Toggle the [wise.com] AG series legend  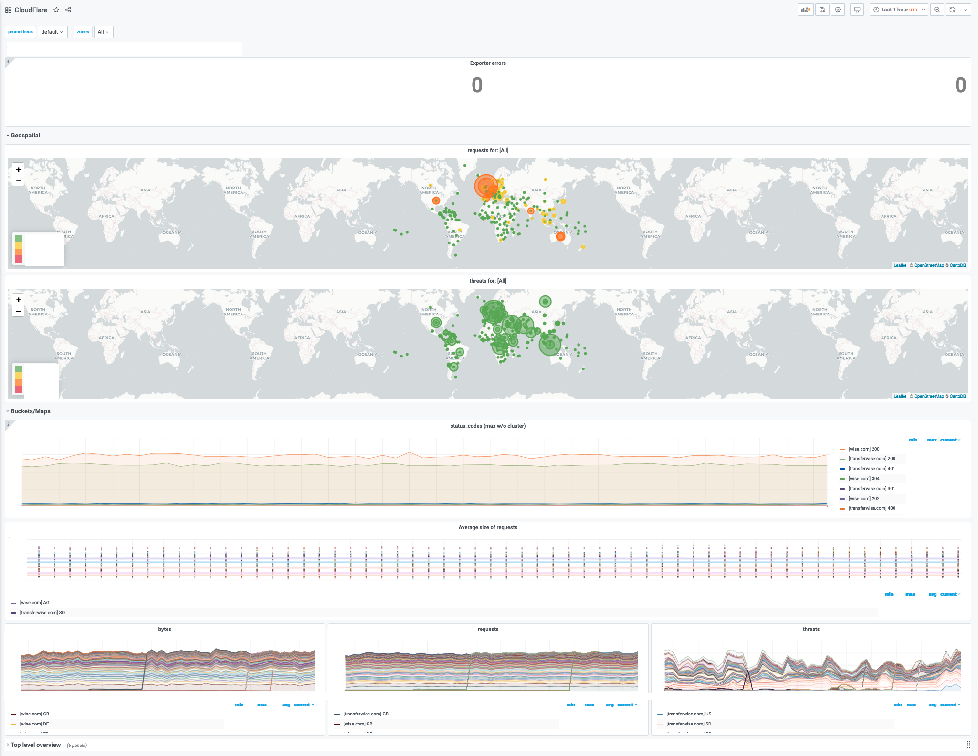(34, 603)
